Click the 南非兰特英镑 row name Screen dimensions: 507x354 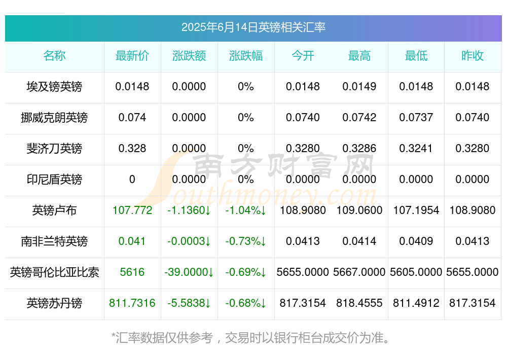pyautogui.click(x=54, y=241)
